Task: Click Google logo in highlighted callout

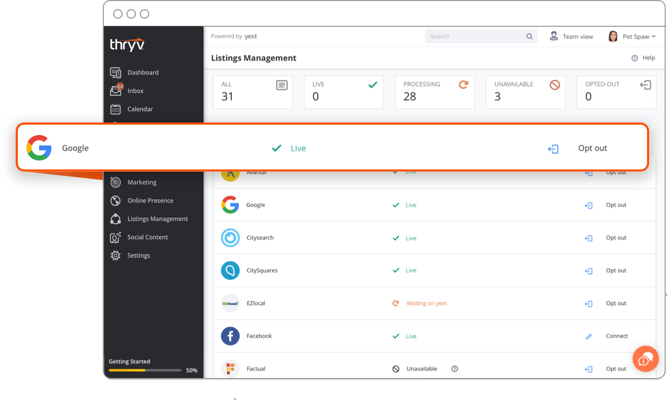Action: coord(39,148)
